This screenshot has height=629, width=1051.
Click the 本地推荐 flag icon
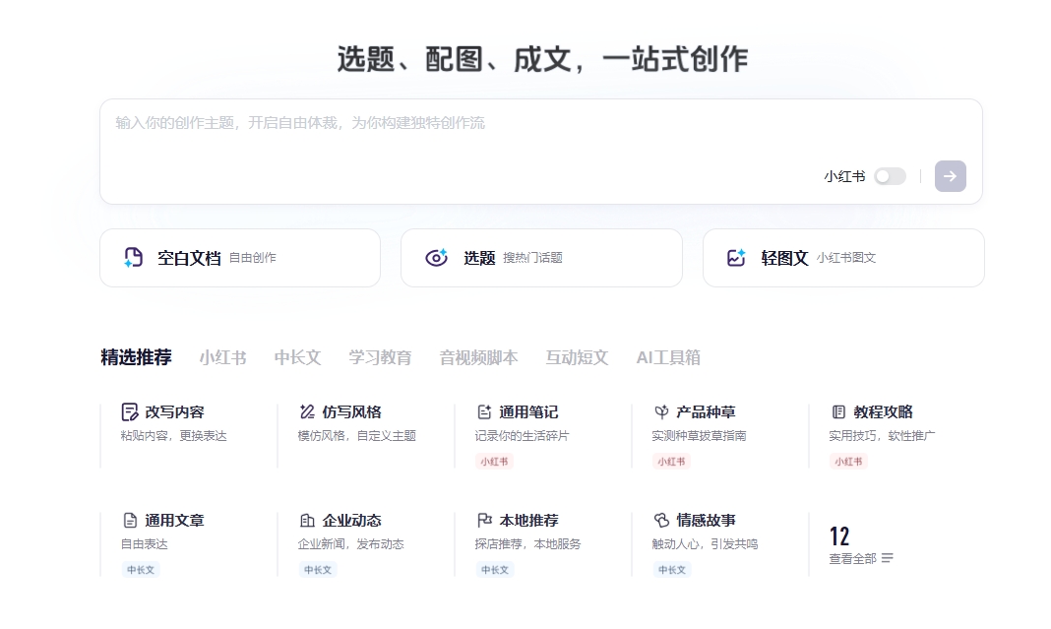click(x=484, y=520)
